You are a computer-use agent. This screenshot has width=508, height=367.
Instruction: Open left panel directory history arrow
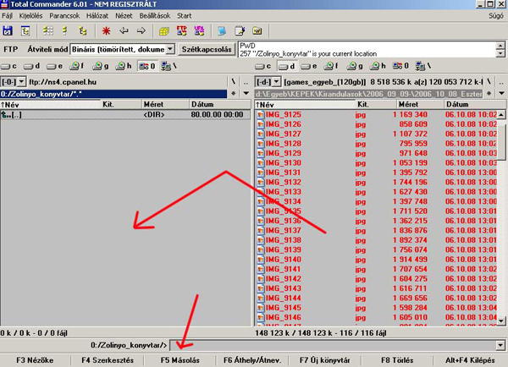click(x=246, y=94)
